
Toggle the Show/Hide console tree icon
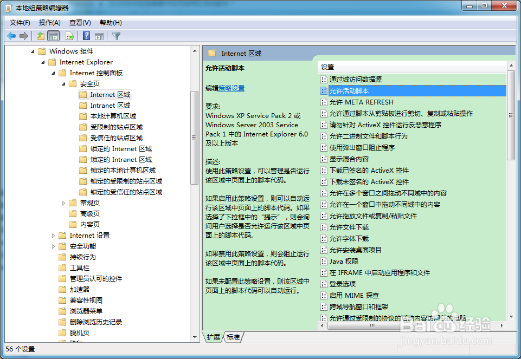(53, 36)
